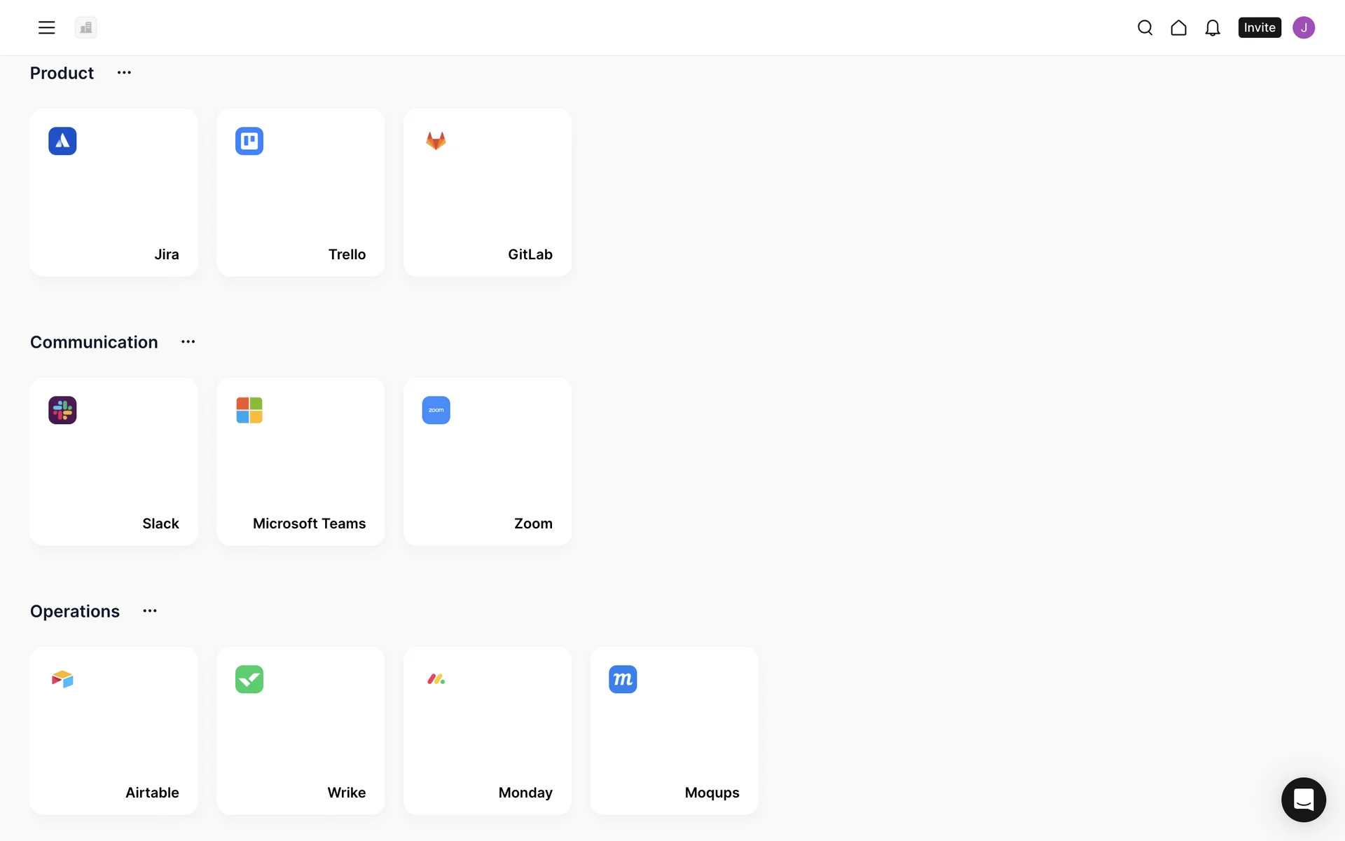1345x841 pixels.
Task: Click the workspace logo icon
Action: click(86, 27)
